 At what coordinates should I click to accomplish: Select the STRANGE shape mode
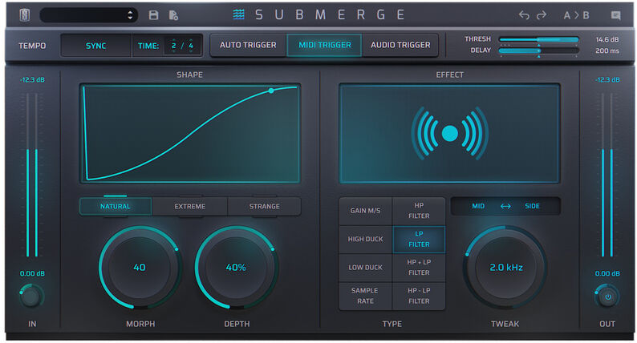click(x=265, y=206)
